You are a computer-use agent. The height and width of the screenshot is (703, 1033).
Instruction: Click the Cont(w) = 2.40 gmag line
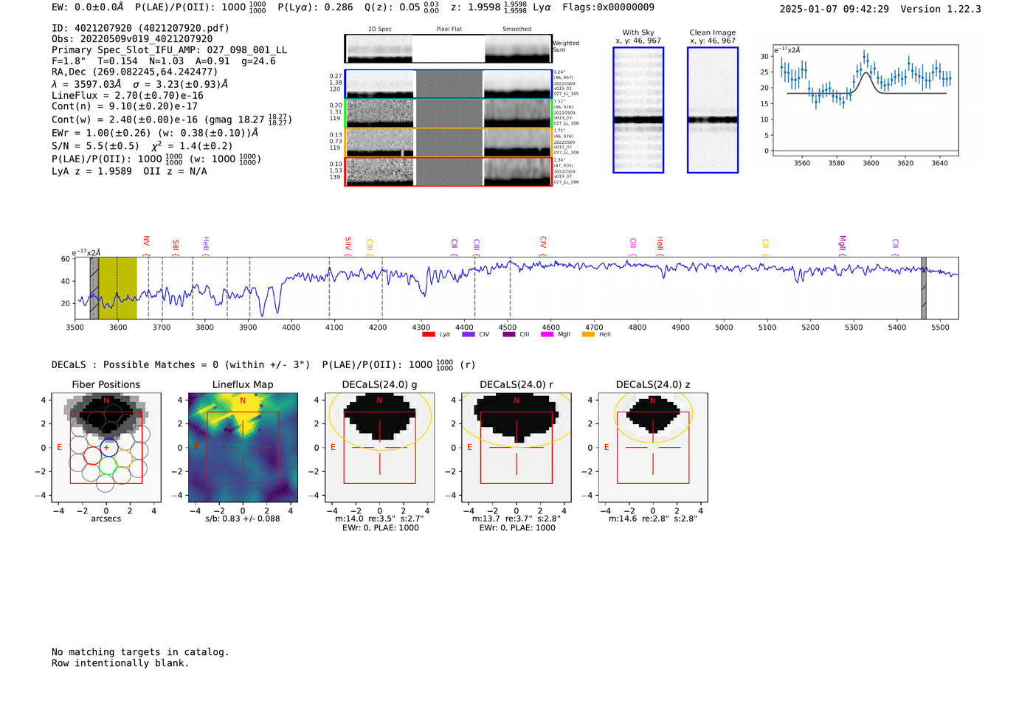tap(172, 120)
